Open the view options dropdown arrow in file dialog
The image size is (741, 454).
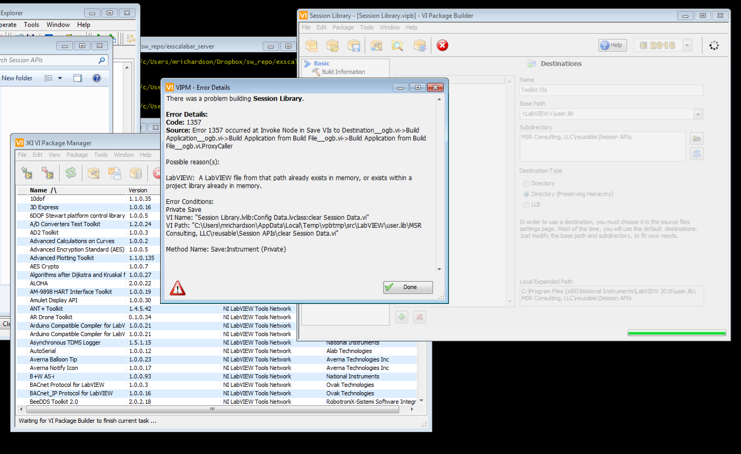tap(60, 78)
